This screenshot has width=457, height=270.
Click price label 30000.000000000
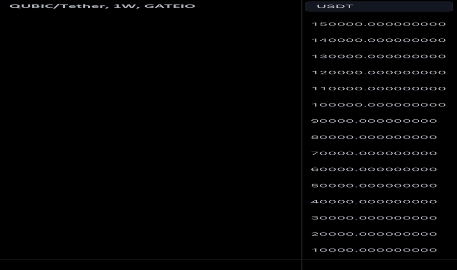pos(374,218)
